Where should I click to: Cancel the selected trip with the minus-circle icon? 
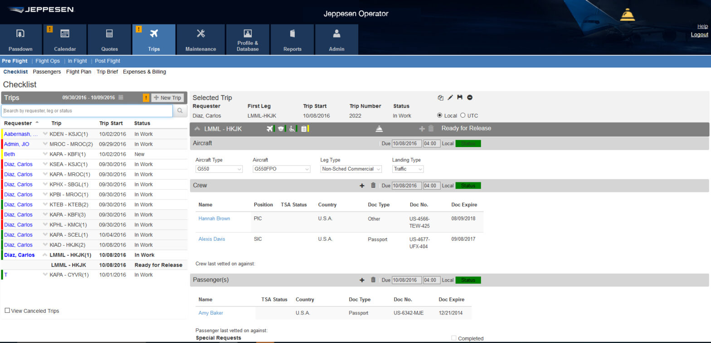470,97
